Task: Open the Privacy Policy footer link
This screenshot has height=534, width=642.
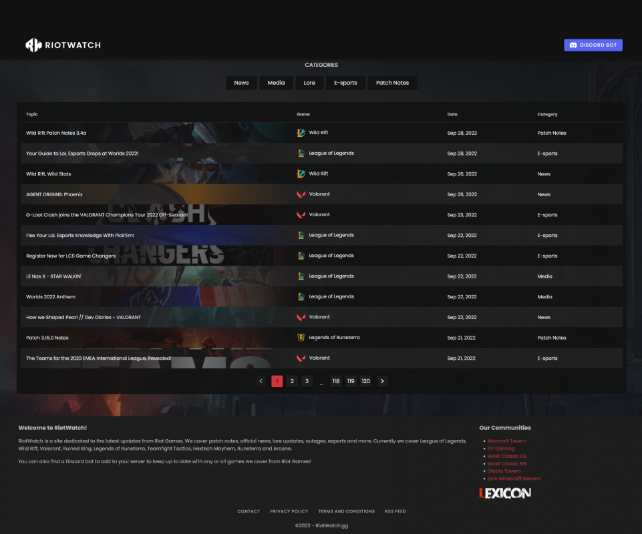Action: click(289, 511)
